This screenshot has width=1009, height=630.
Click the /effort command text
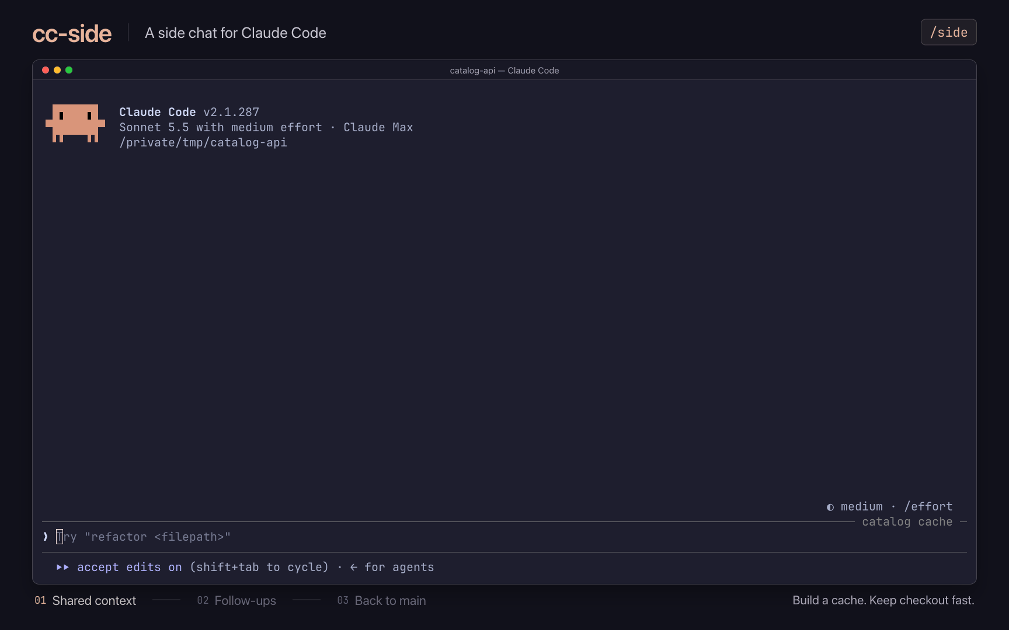coord(928,506)
